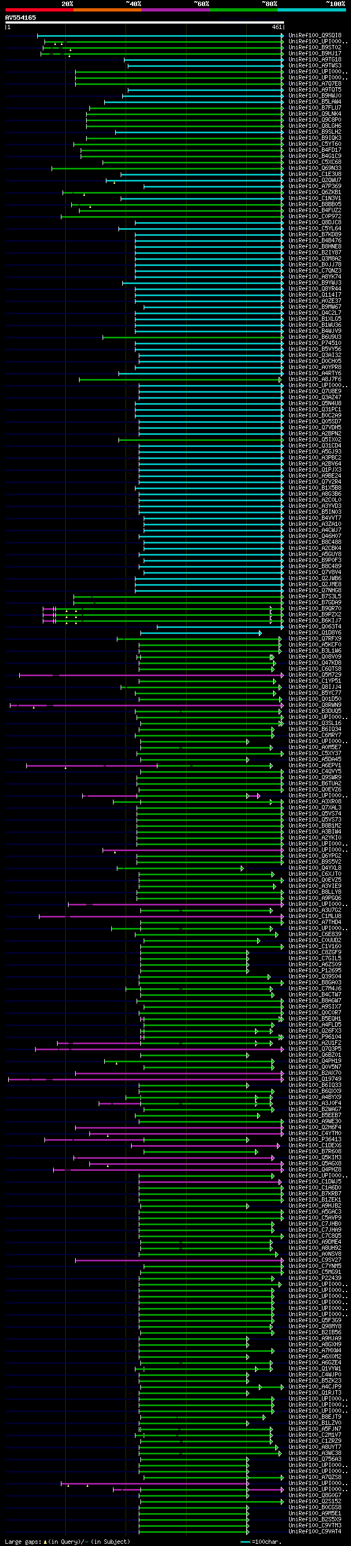Viewport: 351px width, 1546px height.
Task: Select the UniRef100_A4CJP9 label
Action: point(315,1386)
